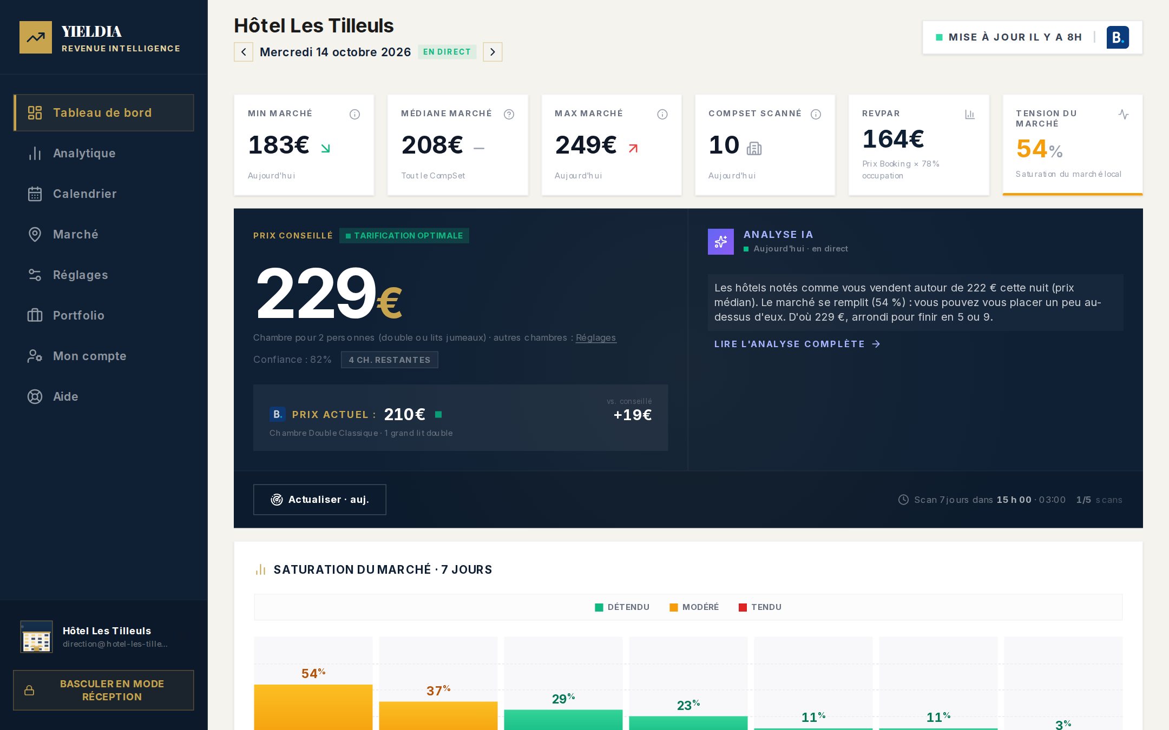Viewport: 1169px width, 730px height.
Task: Click the Mon compte user-gear icon
Action: (x=35, y=356)
